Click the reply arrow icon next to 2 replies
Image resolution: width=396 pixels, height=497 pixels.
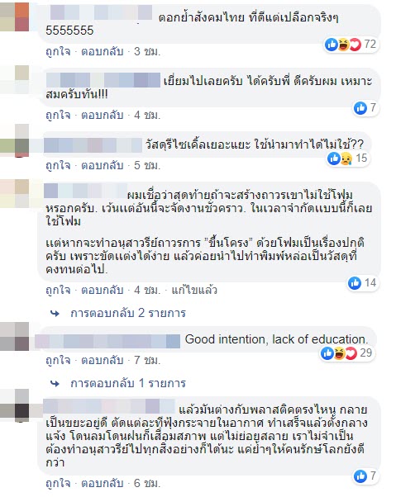[x=55, y=314]
